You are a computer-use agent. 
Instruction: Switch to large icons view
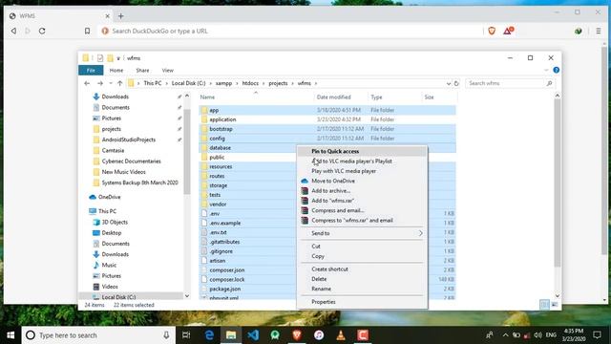[x=555, y=305]
